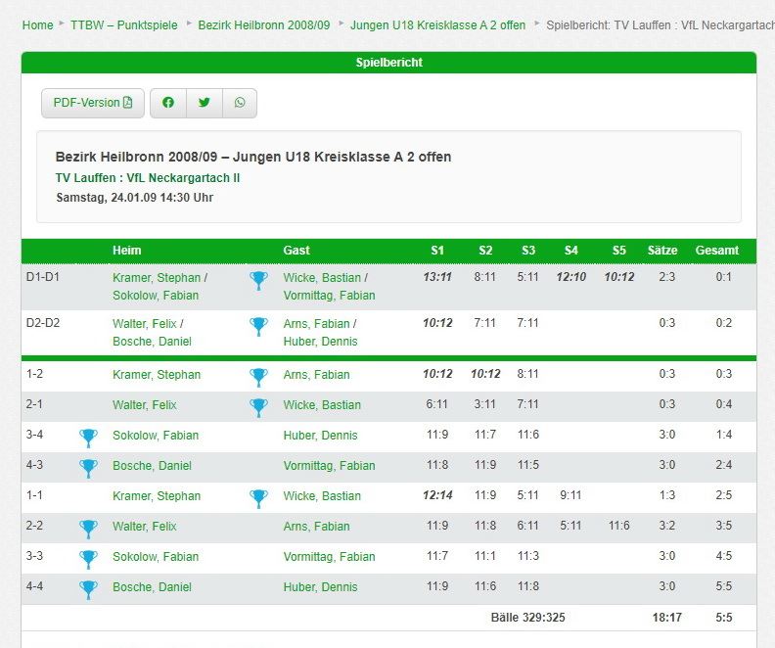Viewport: 775px width, 648px height.
Task: Click the trophy icon in the 4-3 row
Action: pyautogui.click(x=88, y=468)
